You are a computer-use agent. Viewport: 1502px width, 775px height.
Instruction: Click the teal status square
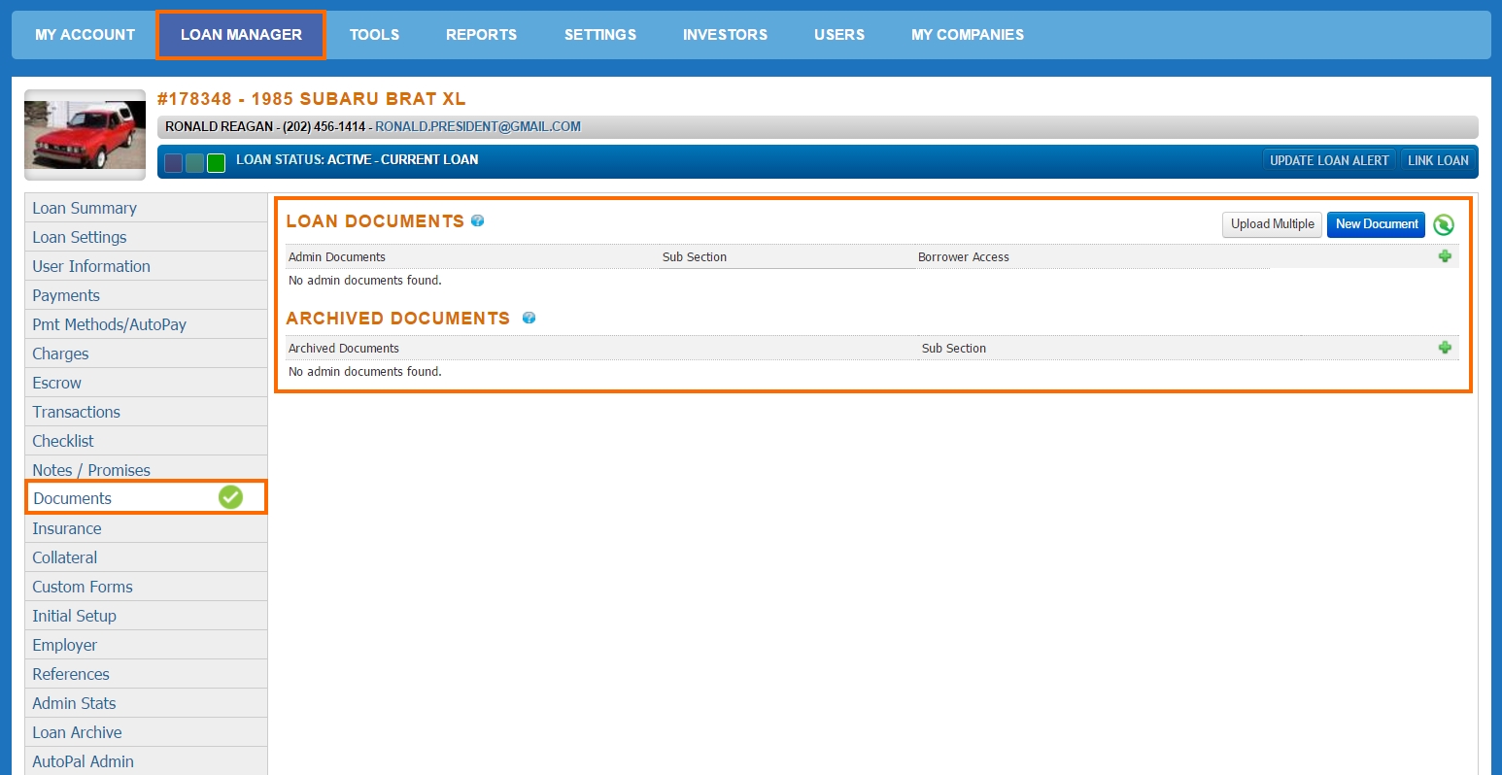click(195, 162)
